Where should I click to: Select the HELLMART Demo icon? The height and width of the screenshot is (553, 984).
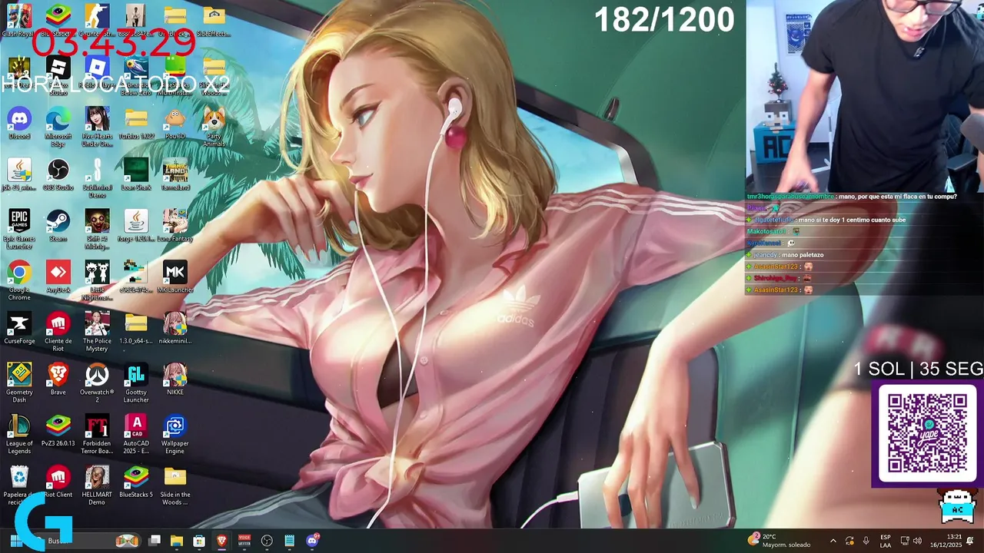(97, 485)
